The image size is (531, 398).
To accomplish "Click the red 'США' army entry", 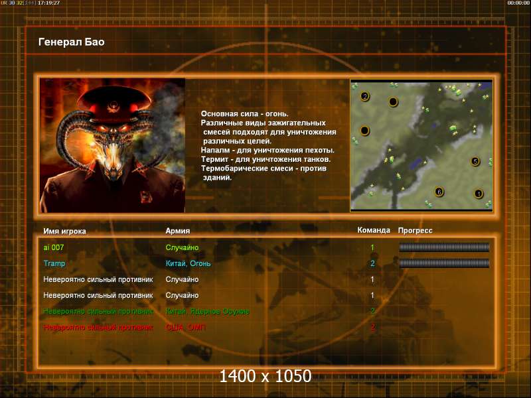I will 186,327.
